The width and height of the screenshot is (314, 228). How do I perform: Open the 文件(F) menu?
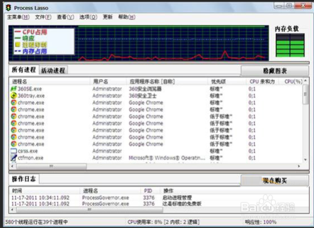point(43,17)
